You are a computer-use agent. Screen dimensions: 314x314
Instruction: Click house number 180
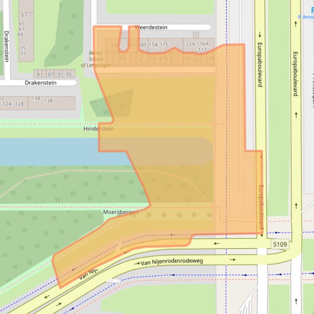(x=142, y=45)
